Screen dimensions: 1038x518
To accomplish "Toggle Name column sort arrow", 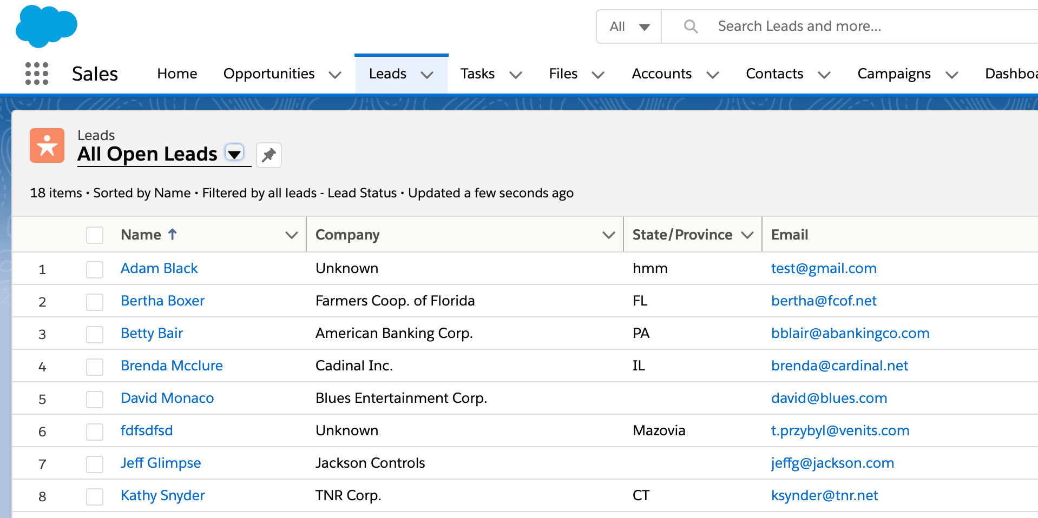I will click(x=172, y=234).
